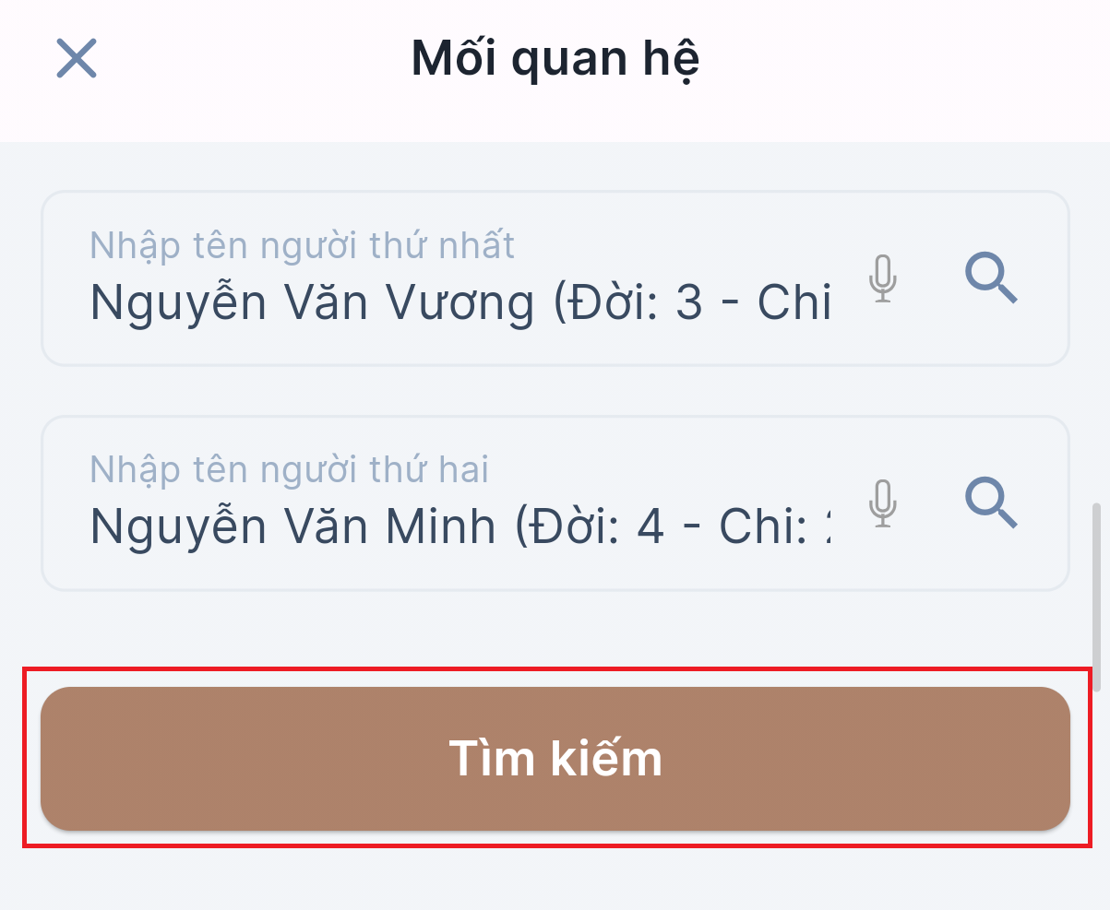Tap the microphone for first person name
Screen dimensions: 1110x910
(883, 278)
